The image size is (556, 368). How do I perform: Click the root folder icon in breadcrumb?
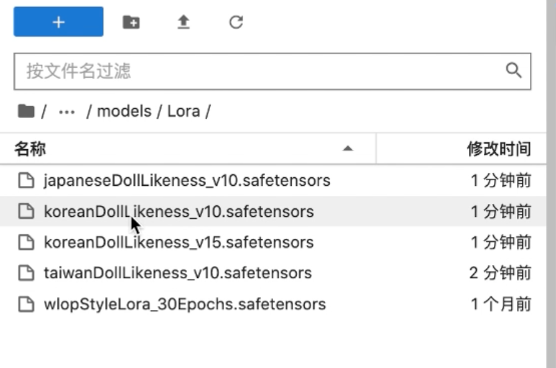click(26, 110)
